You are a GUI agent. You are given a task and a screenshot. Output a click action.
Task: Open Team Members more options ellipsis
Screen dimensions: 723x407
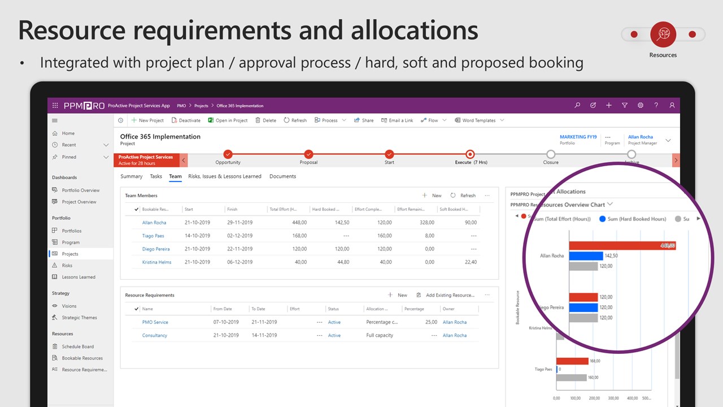(x=487, y=196)
